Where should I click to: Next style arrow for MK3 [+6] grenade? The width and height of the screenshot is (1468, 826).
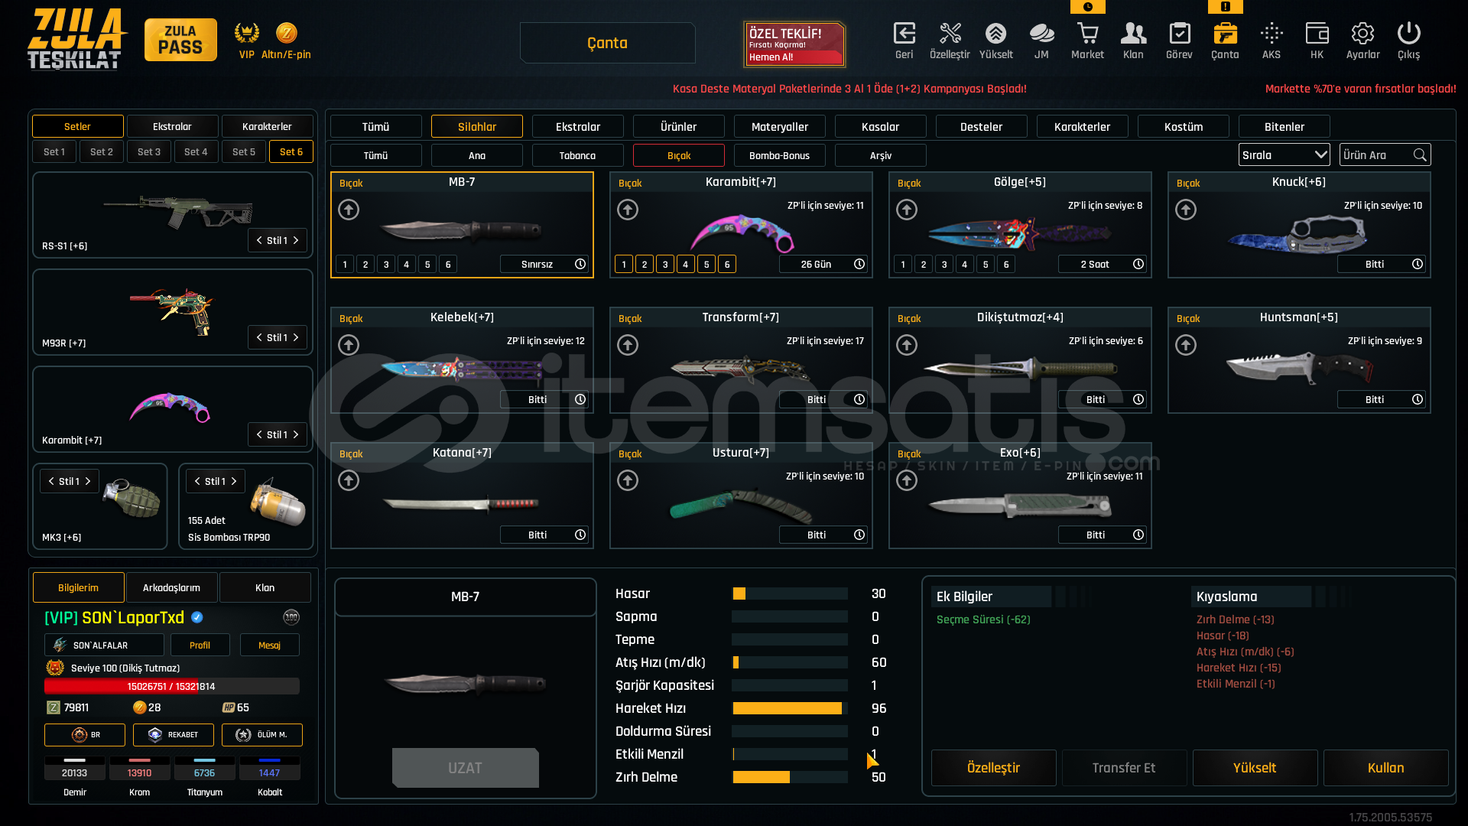(88, 481)
